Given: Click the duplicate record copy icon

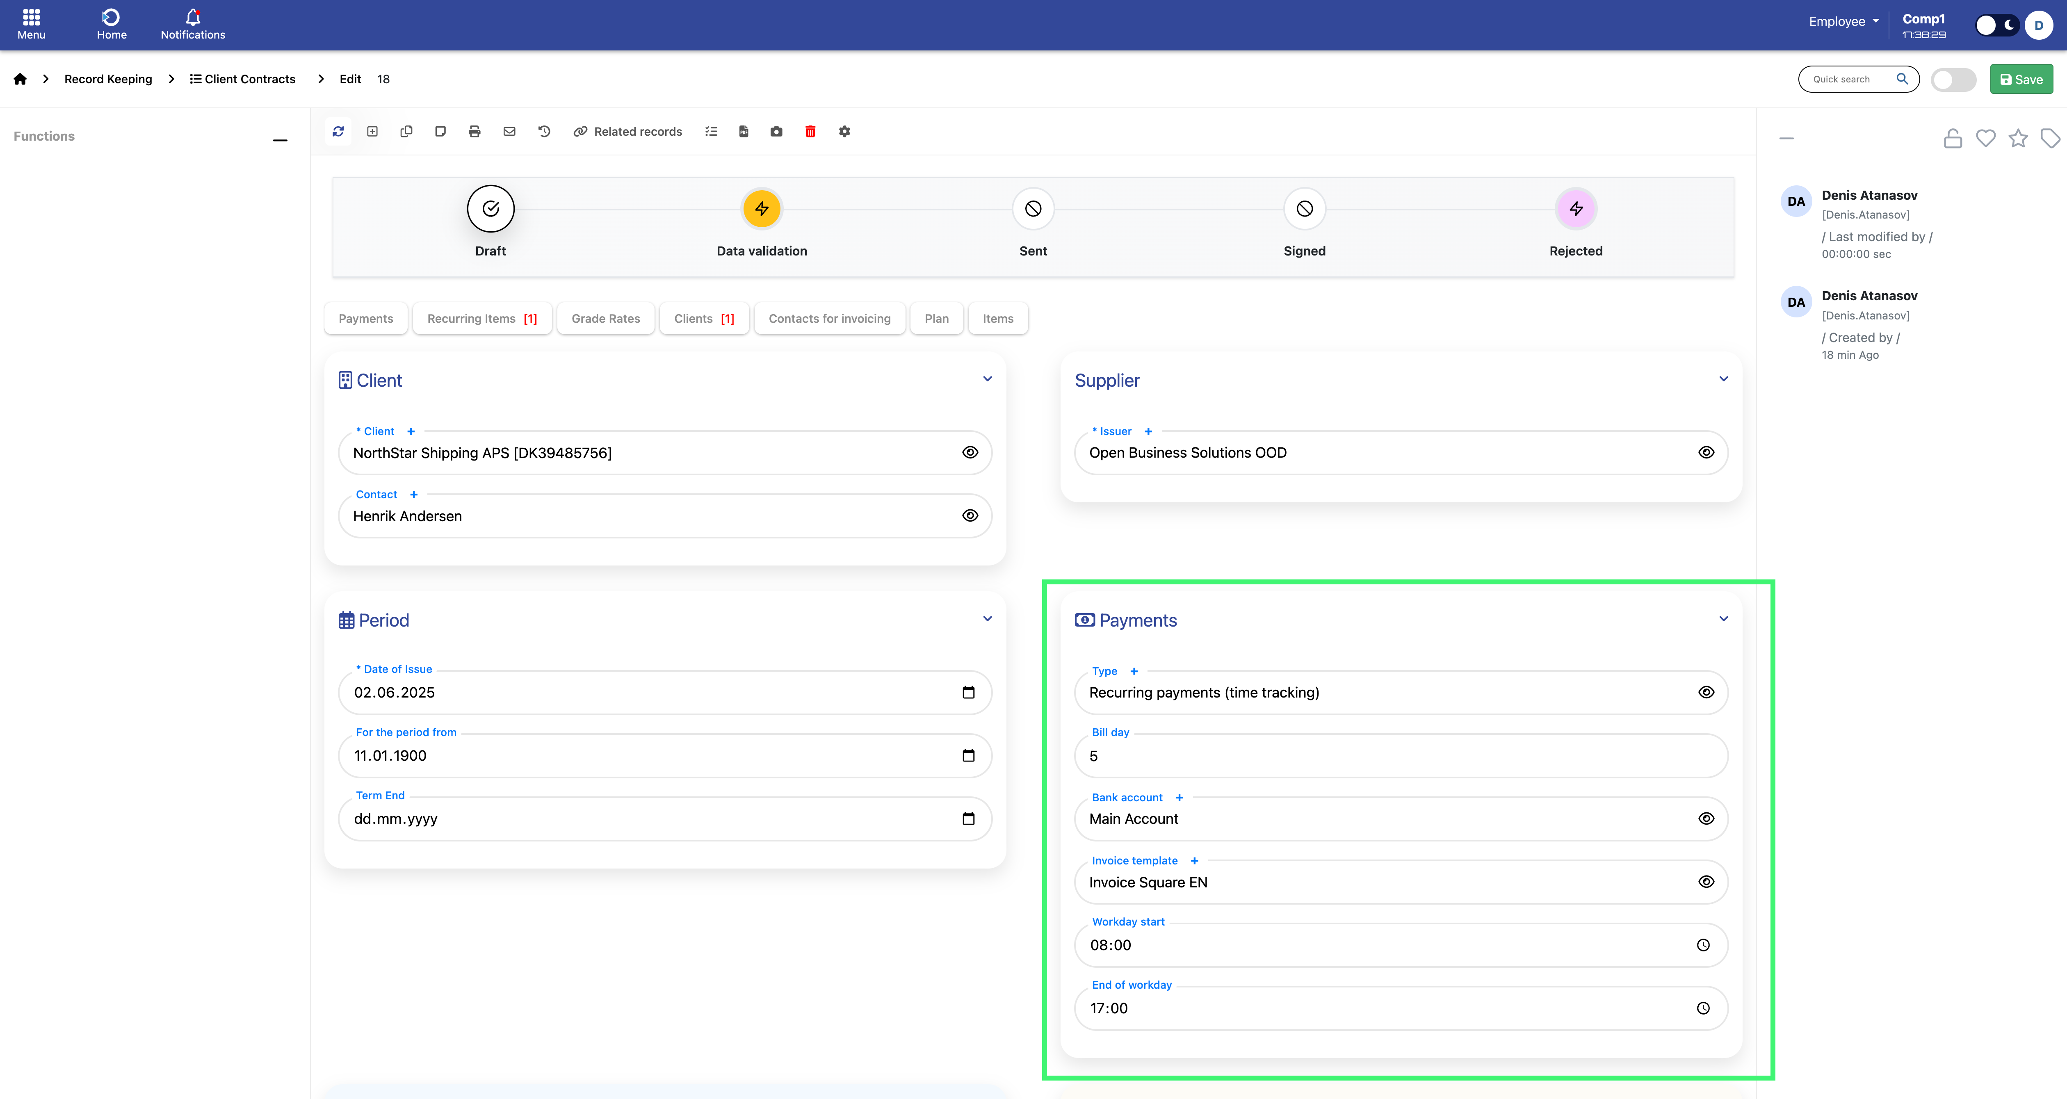Looking at the screenshot, I should point(406,132).
